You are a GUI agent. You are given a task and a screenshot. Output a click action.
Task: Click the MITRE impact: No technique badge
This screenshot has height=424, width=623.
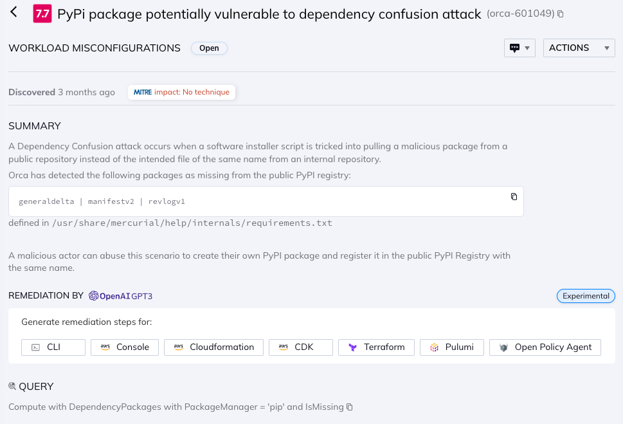click(181, 92)
